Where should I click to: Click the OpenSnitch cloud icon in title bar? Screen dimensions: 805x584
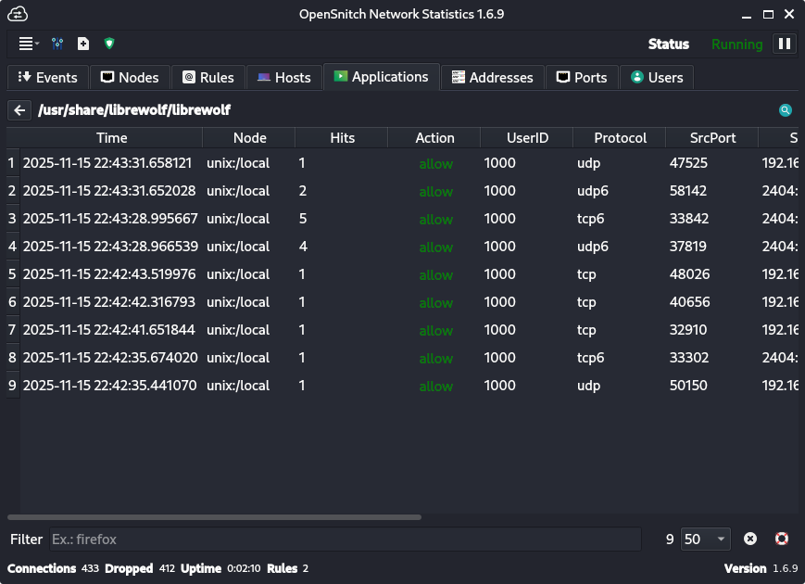tap(18, 14)
